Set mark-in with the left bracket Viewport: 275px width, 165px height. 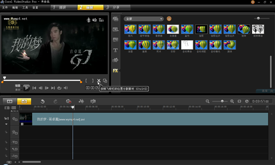click(86, 80)
